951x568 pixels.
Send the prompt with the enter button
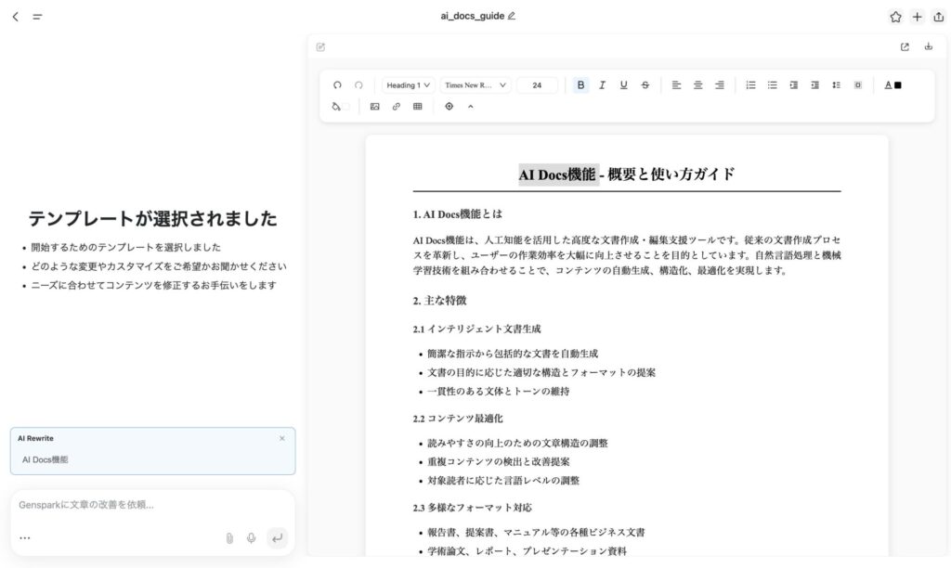coord(277,537)
